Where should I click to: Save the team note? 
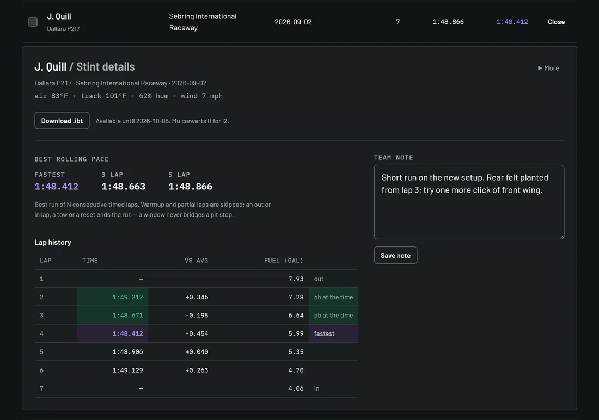click(395, 256)
